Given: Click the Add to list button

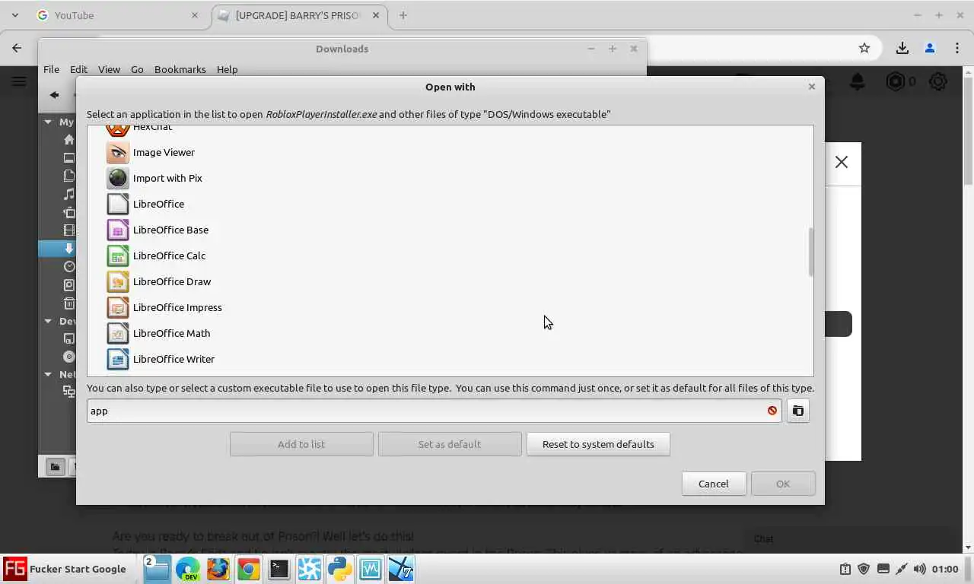Looking at the screenshot, I should pos(301,444).
